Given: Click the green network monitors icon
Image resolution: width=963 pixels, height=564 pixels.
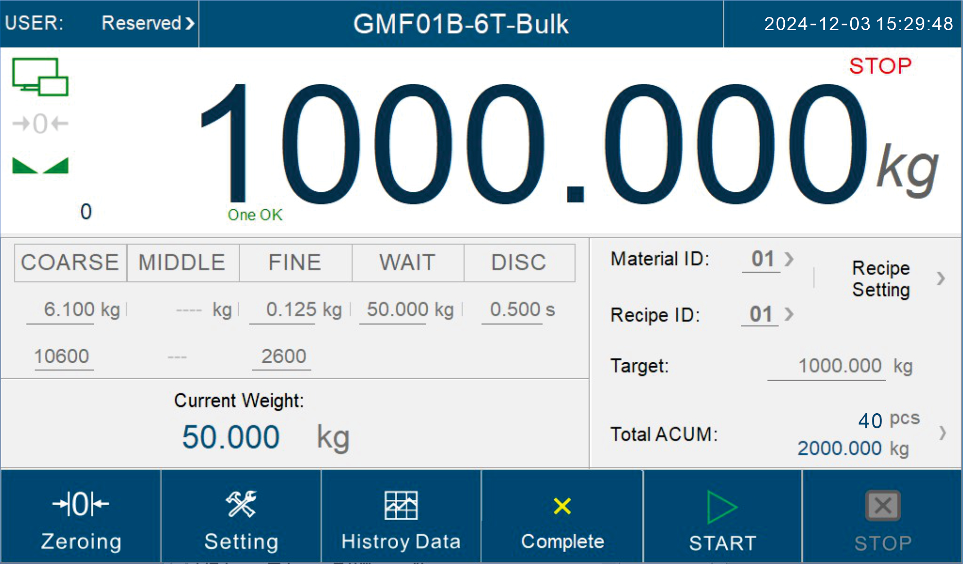Looking at the screenshot, I should pyautogui.click(x=41, y=77).
